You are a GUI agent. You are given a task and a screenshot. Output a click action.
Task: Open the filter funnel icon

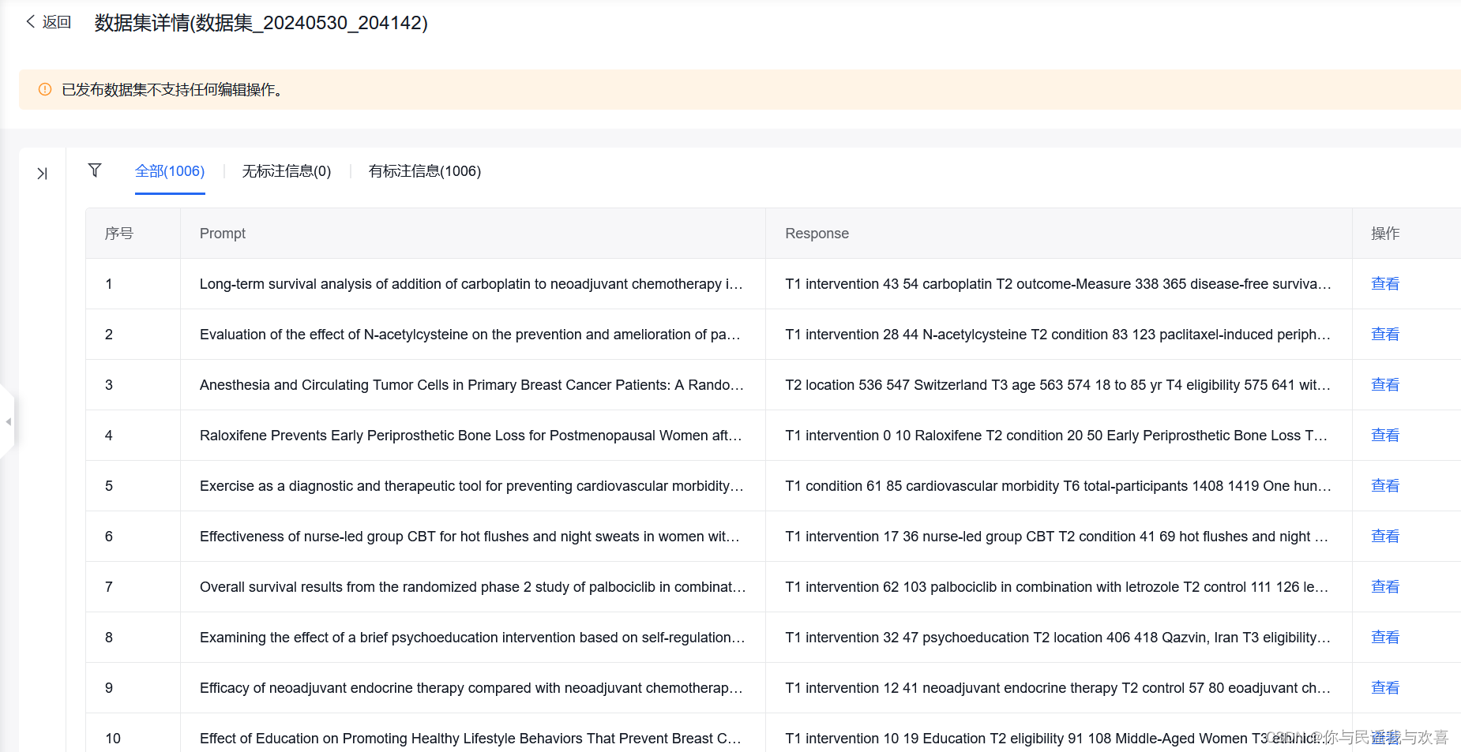(x=95, y=170)
